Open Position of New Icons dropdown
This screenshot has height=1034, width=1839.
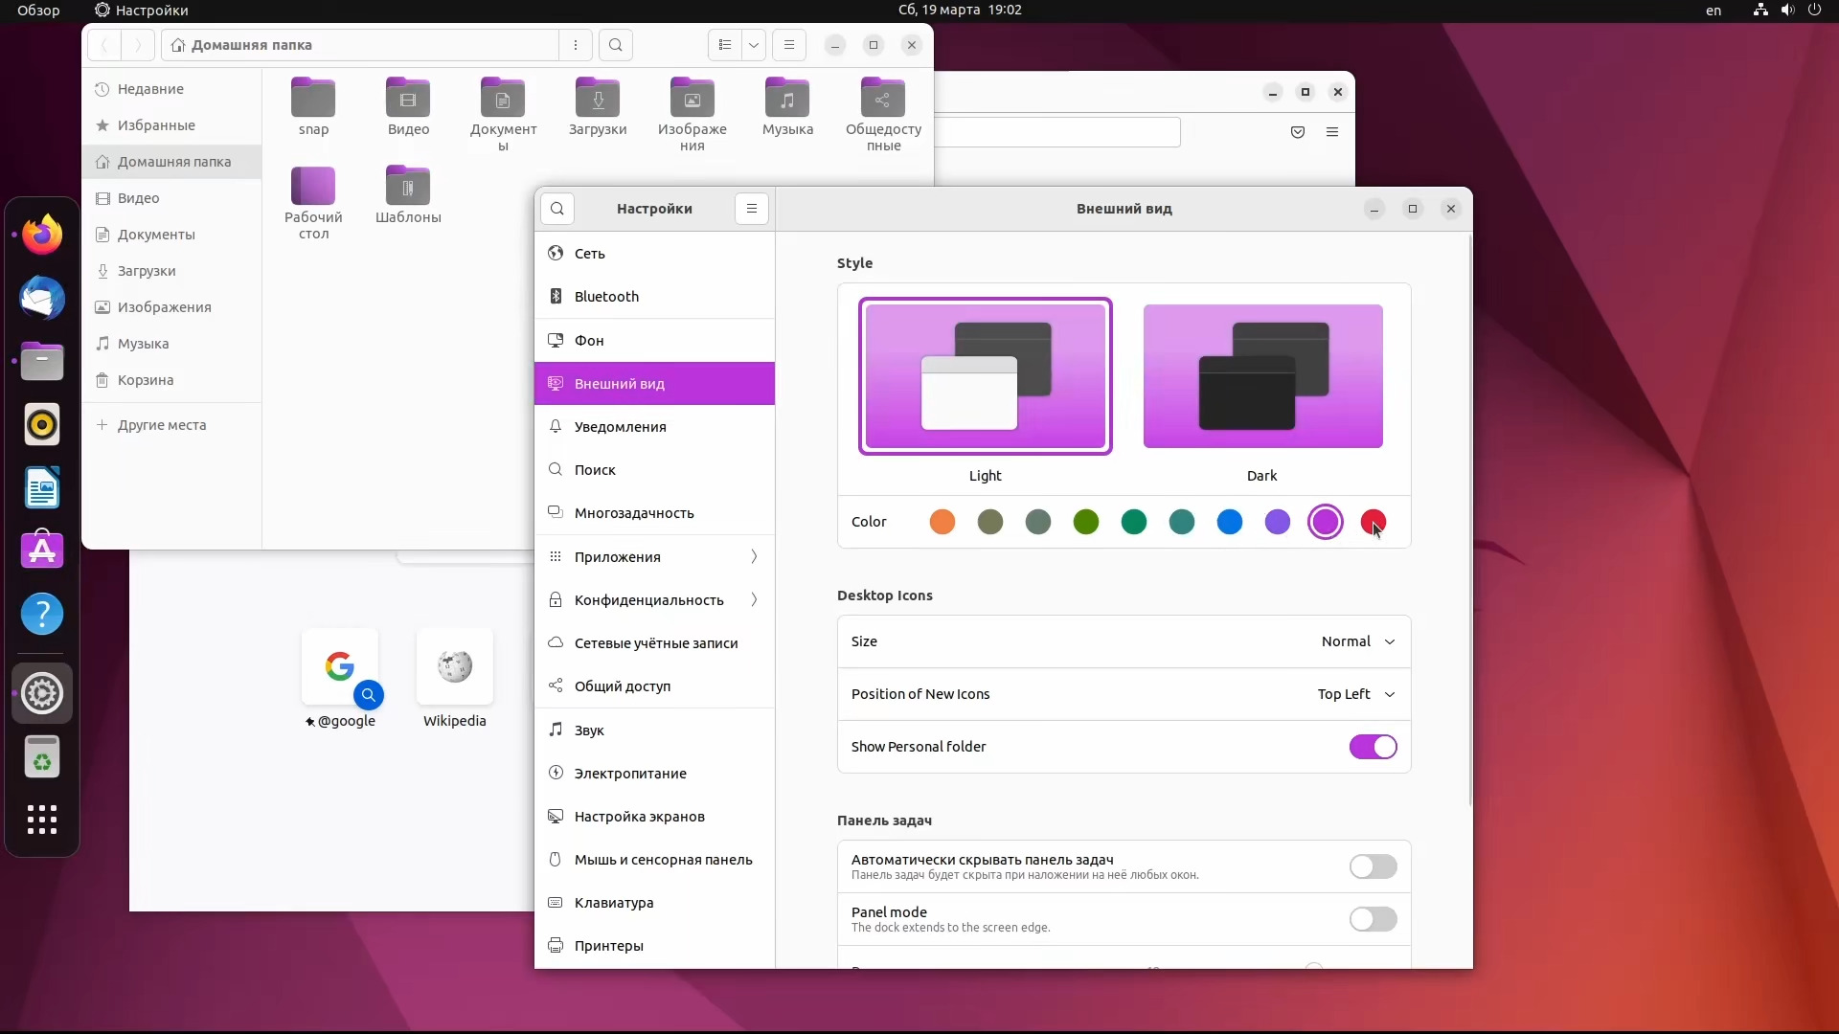point(1355,694)
